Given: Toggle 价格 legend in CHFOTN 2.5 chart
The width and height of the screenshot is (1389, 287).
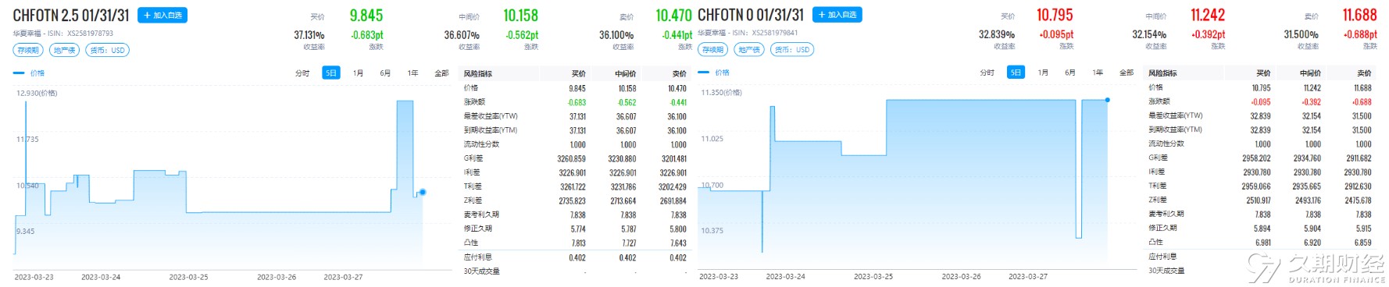Looking at the screenshot, I should point(30,73).
